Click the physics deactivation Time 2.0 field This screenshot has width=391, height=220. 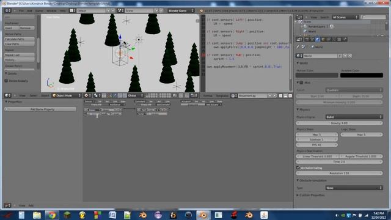[x=339, y=161]
